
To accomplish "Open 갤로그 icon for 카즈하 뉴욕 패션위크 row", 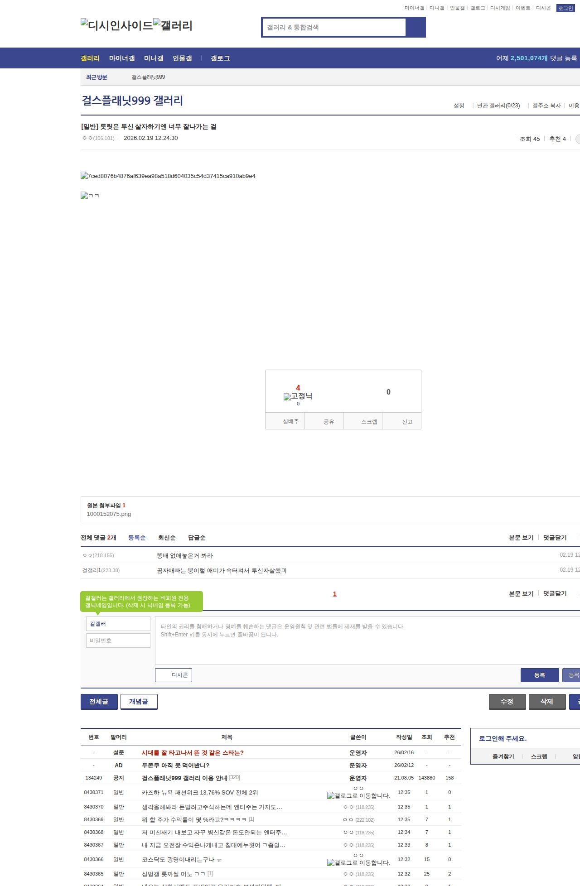I will click(358, 795).
